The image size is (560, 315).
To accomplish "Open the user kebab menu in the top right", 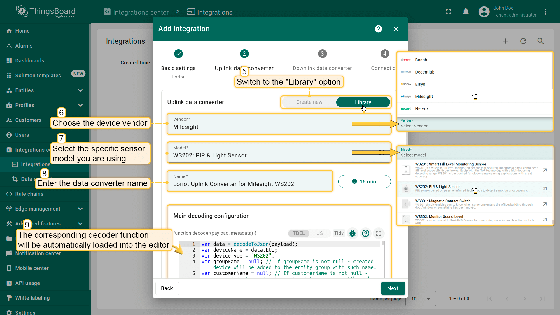I will pyautogui.click(x=545, y=12).
